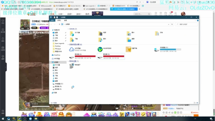Select Desktop folder in Quick access
The width and height of the screenshot is (215, 121).
coord(57,46)
